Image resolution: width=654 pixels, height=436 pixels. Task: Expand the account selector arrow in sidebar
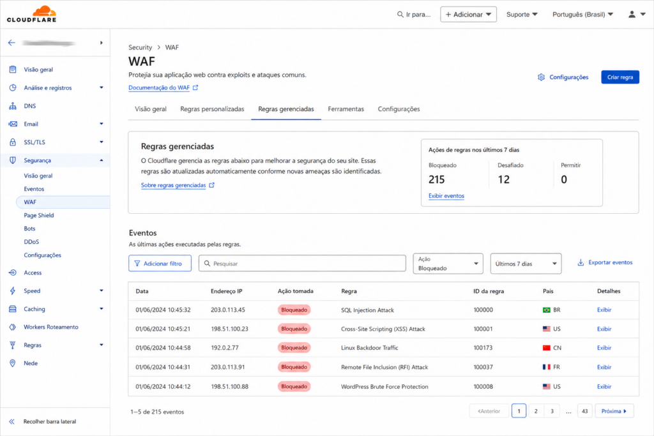(x=102, y=43)
